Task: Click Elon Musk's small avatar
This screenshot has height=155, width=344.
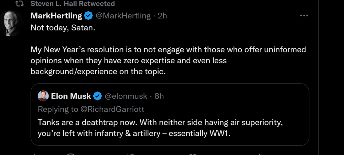Action: coord(43,96)
